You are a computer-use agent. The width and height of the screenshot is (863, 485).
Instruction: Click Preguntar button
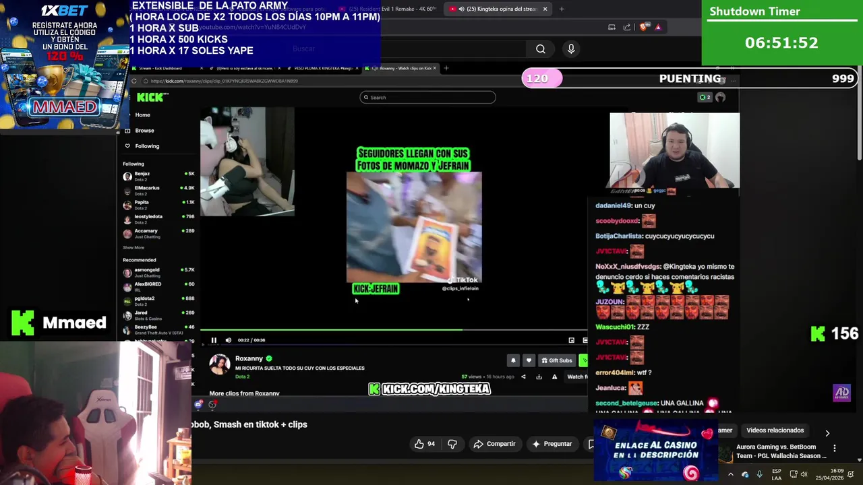click(x=552, y=444)
